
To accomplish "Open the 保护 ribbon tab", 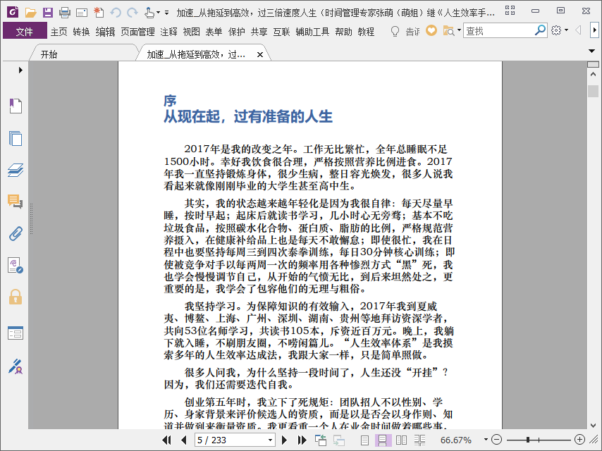I will [237, 32].
